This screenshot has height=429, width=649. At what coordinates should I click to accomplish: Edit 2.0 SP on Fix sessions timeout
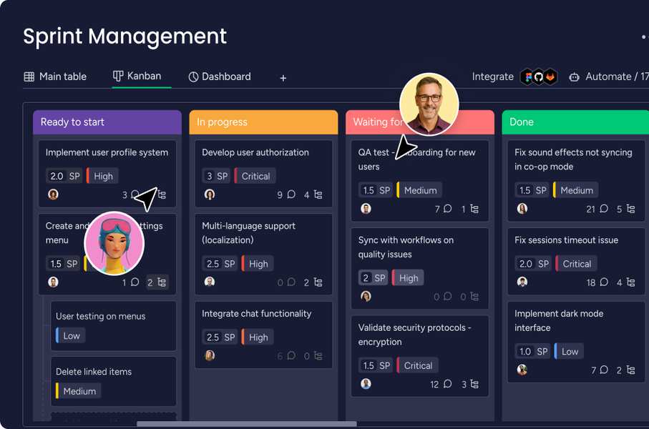[533, 264]
